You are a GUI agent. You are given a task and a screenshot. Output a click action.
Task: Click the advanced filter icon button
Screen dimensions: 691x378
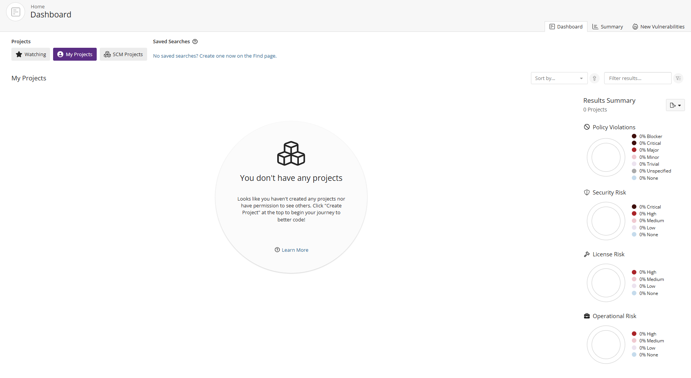coord(678,78)
